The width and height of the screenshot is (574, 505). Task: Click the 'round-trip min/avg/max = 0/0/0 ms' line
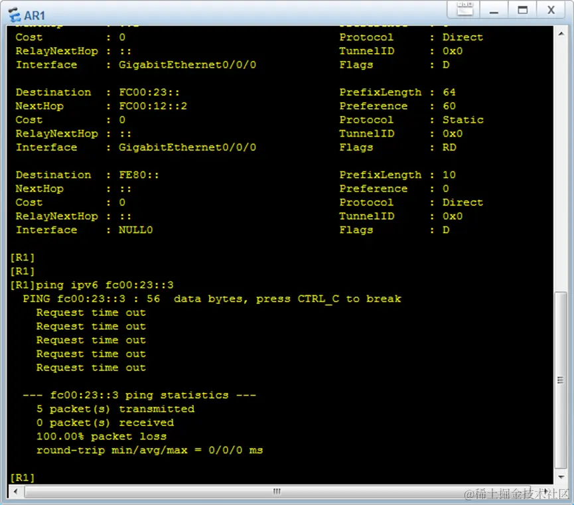(x=149, y=450)
